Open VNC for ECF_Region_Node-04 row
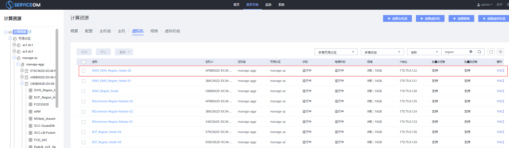Viewport: 509px width, 148px height. click(500, 132)
